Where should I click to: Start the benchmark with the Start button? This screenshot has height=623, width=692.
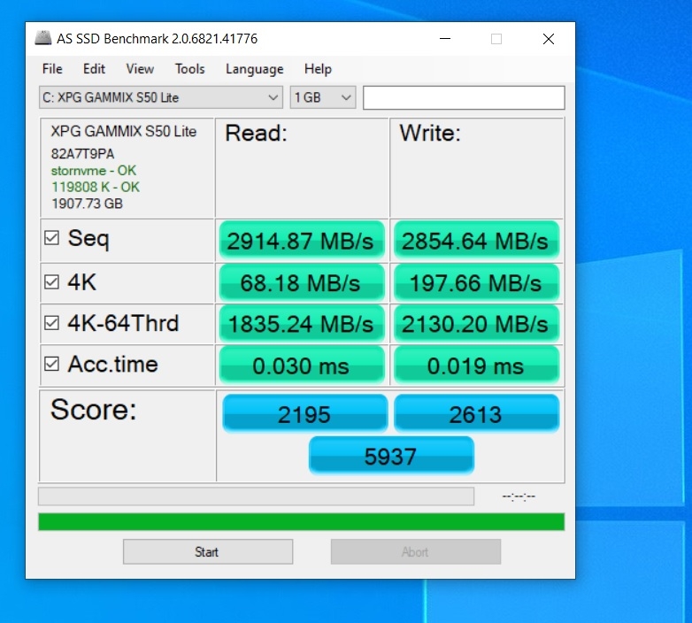[208, 551]
